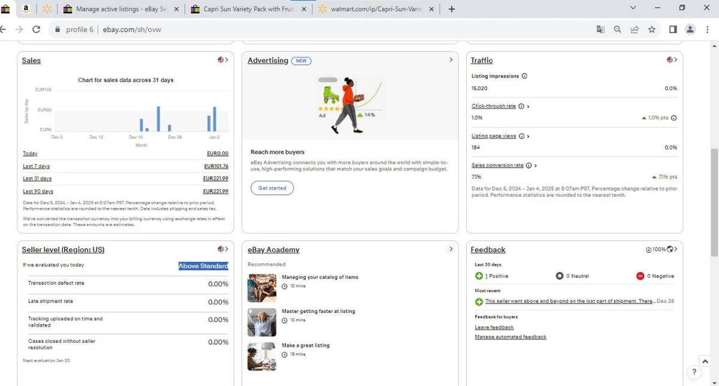This screenshot has width=719, height=386.
Task: Open the Seller level (Region: US) link
Action: coord(63,250)
